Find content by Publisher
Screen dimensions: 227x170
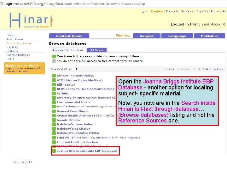(209, 36)
